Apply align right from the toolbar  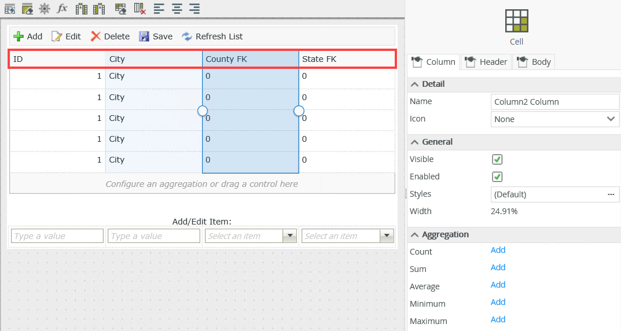click(x=194, y=9)
